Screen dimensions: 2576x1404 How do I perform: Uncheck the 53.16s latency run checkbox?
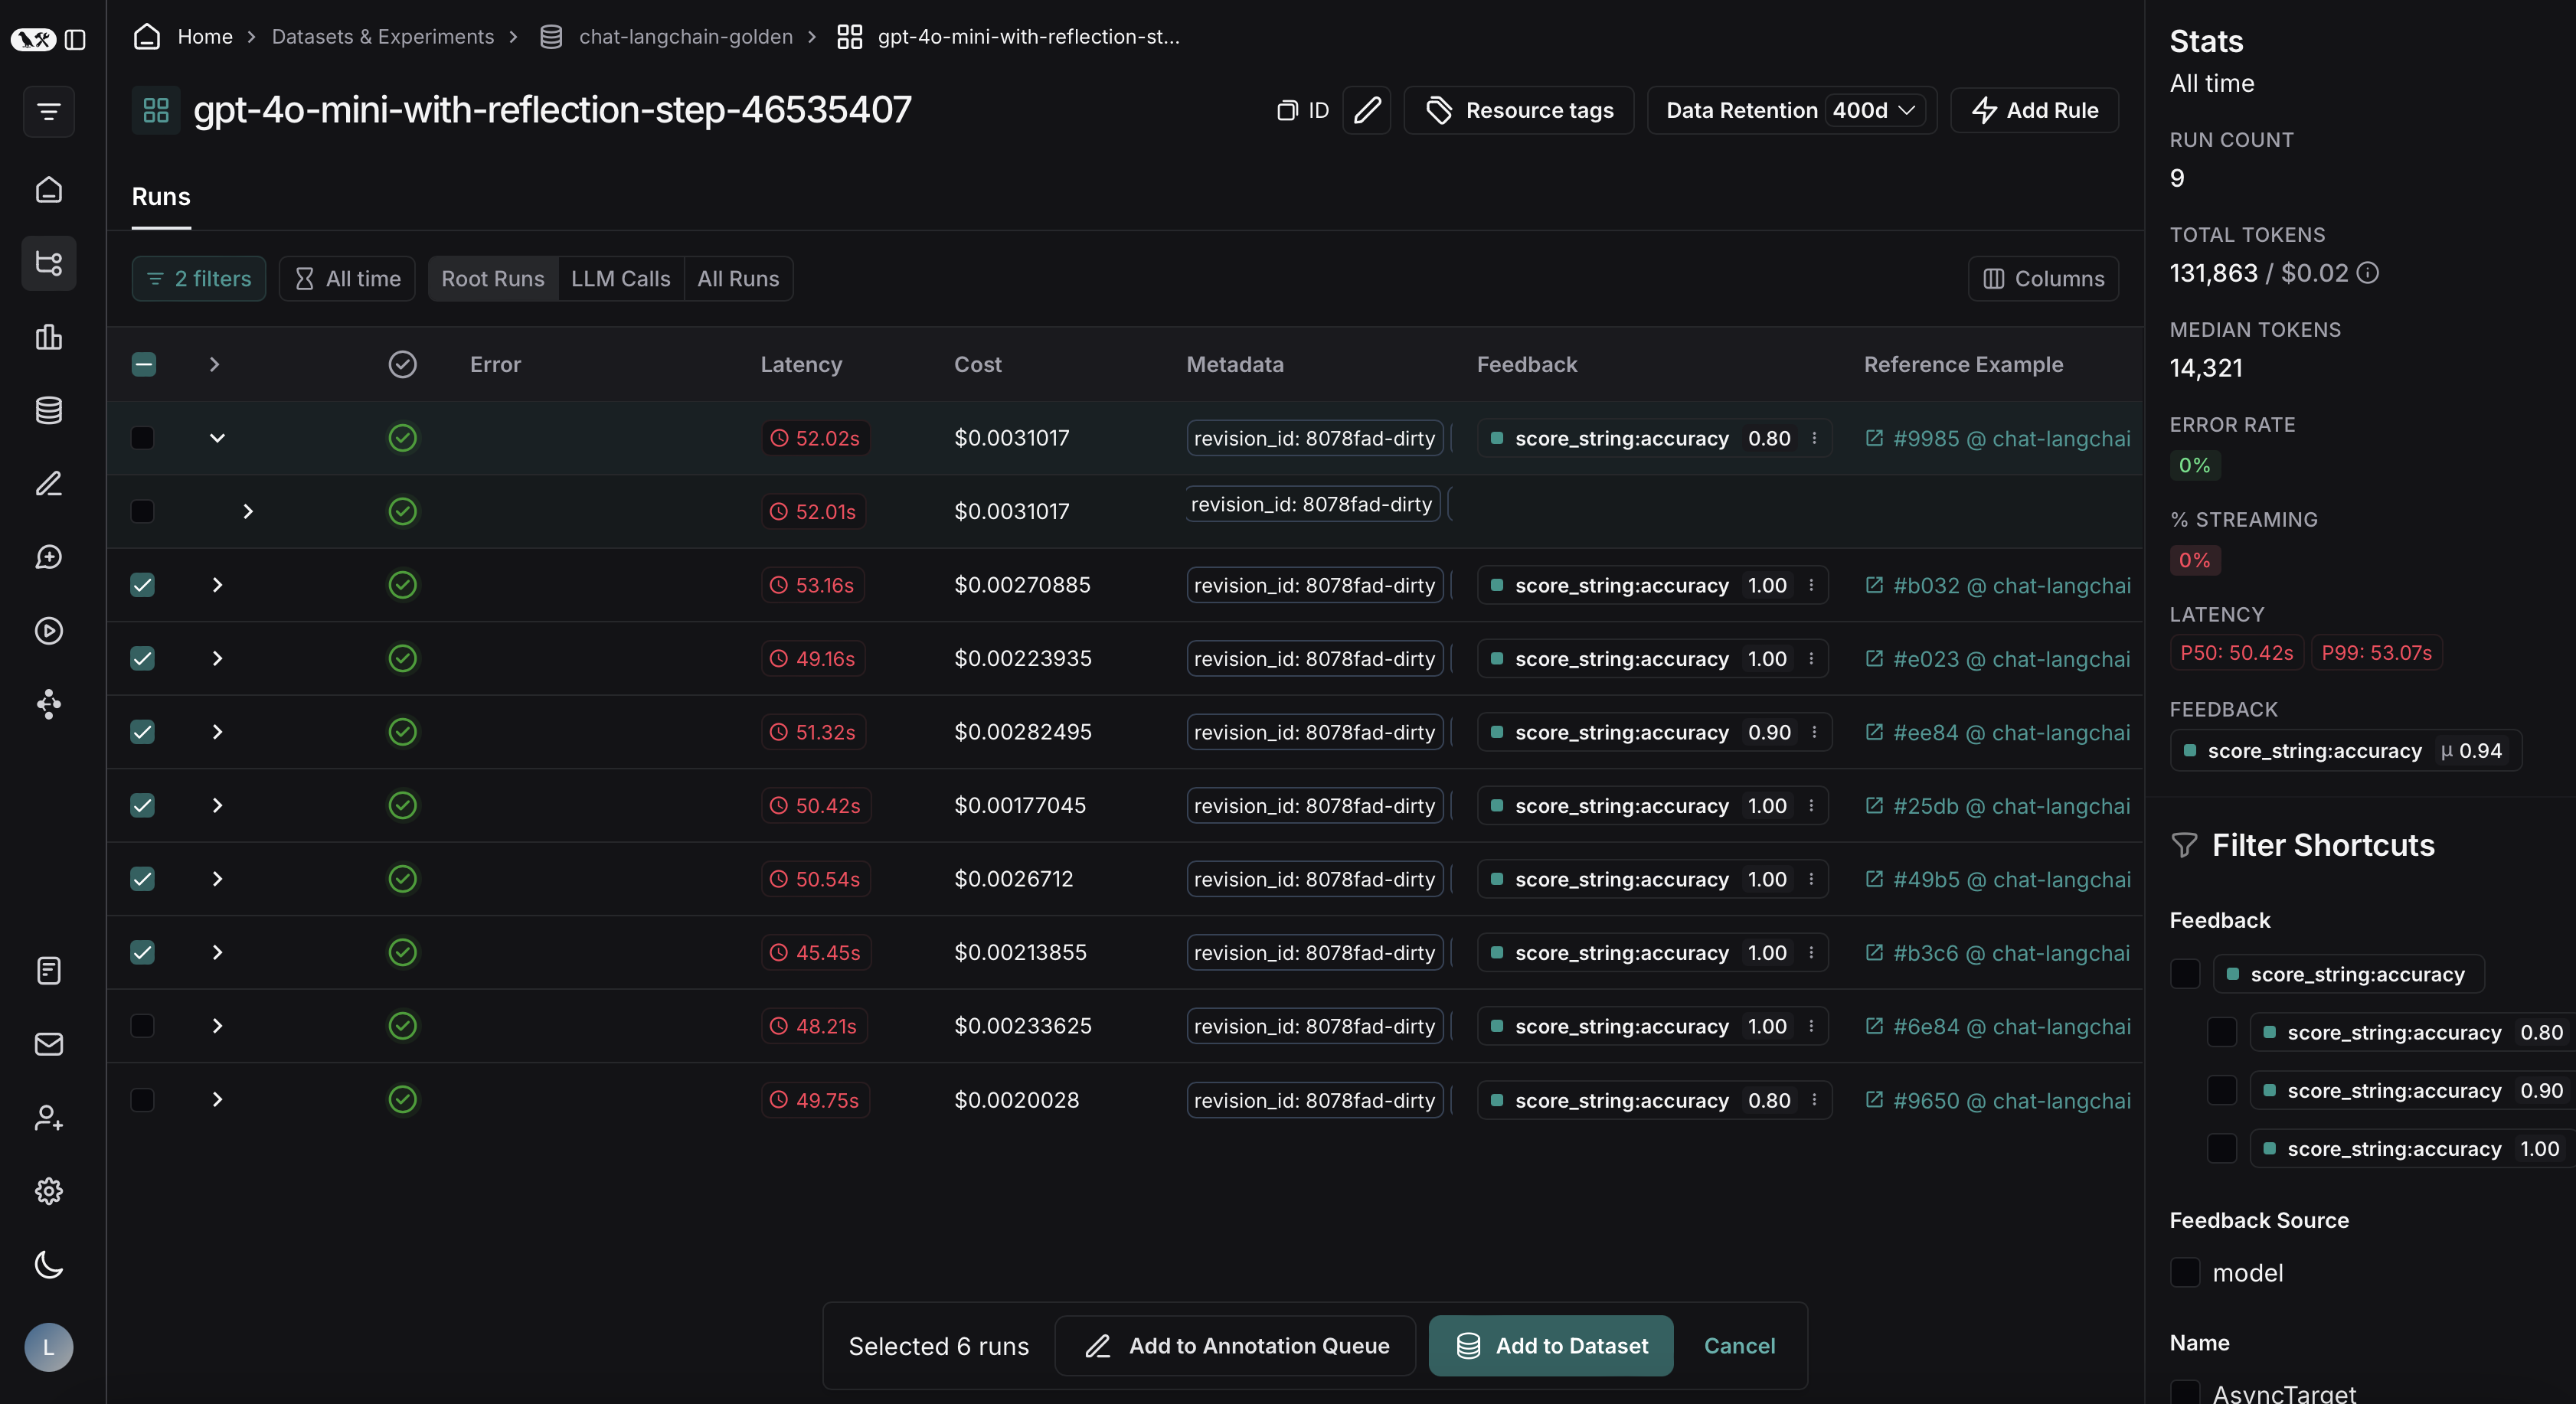(143, 585)
